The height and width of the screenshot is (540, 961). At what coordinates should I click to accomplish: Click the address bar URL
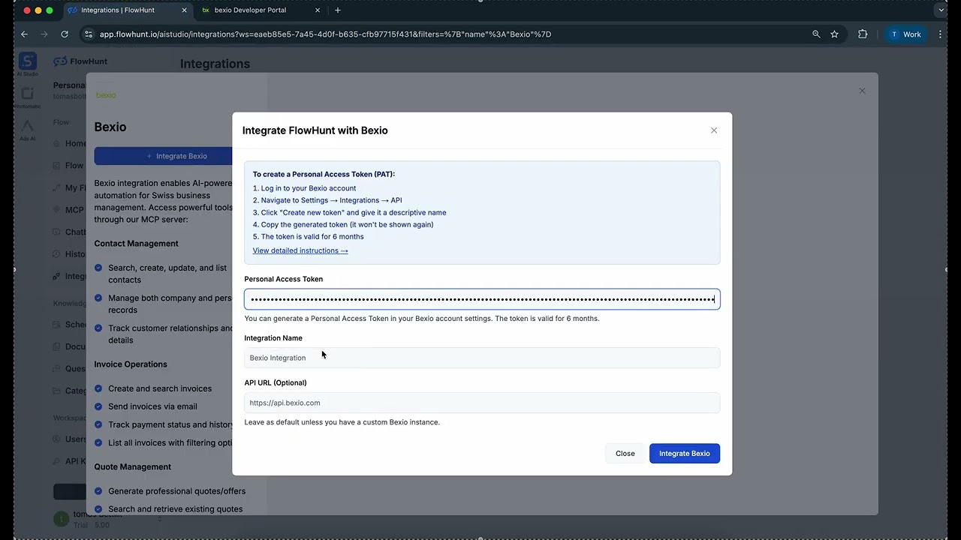click(325, 34)
